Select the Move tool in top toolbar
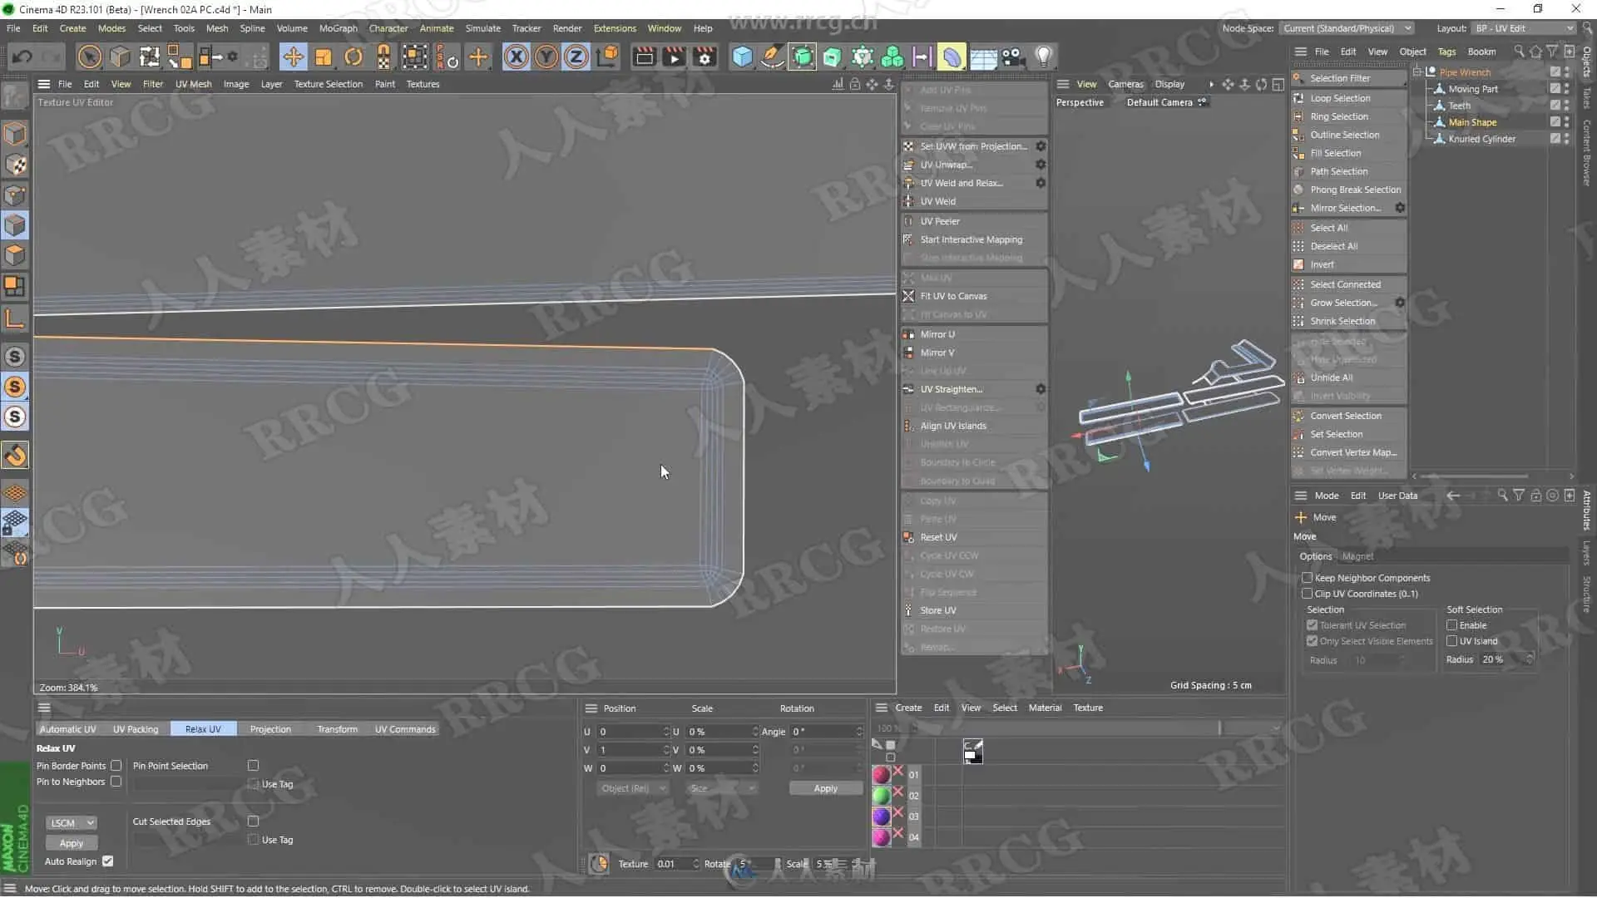This screenshot has width=1597, height=898. coord(293,57)
